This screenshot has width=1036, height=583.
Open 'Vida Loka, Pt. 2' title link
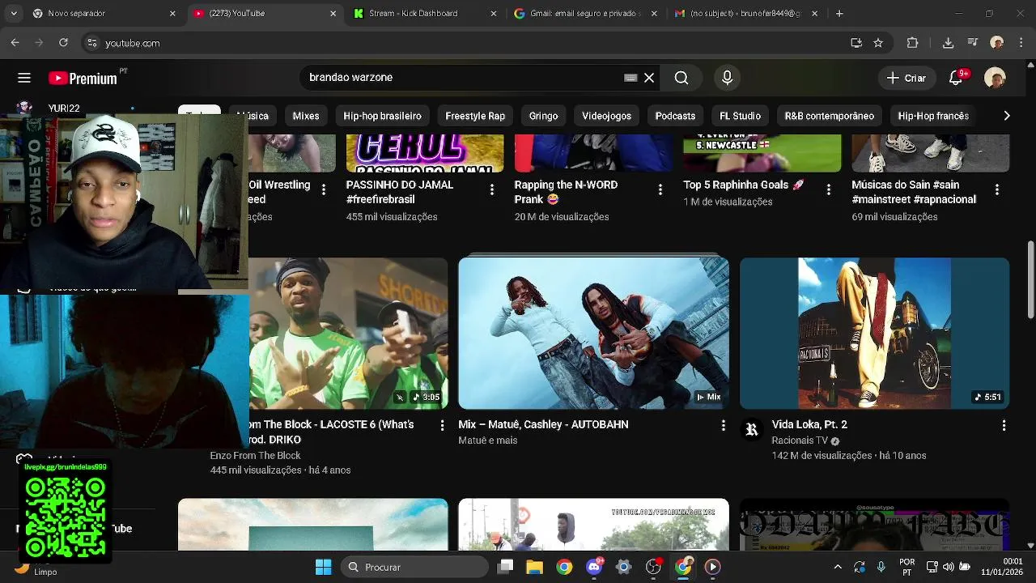click(x=809, y=424)
